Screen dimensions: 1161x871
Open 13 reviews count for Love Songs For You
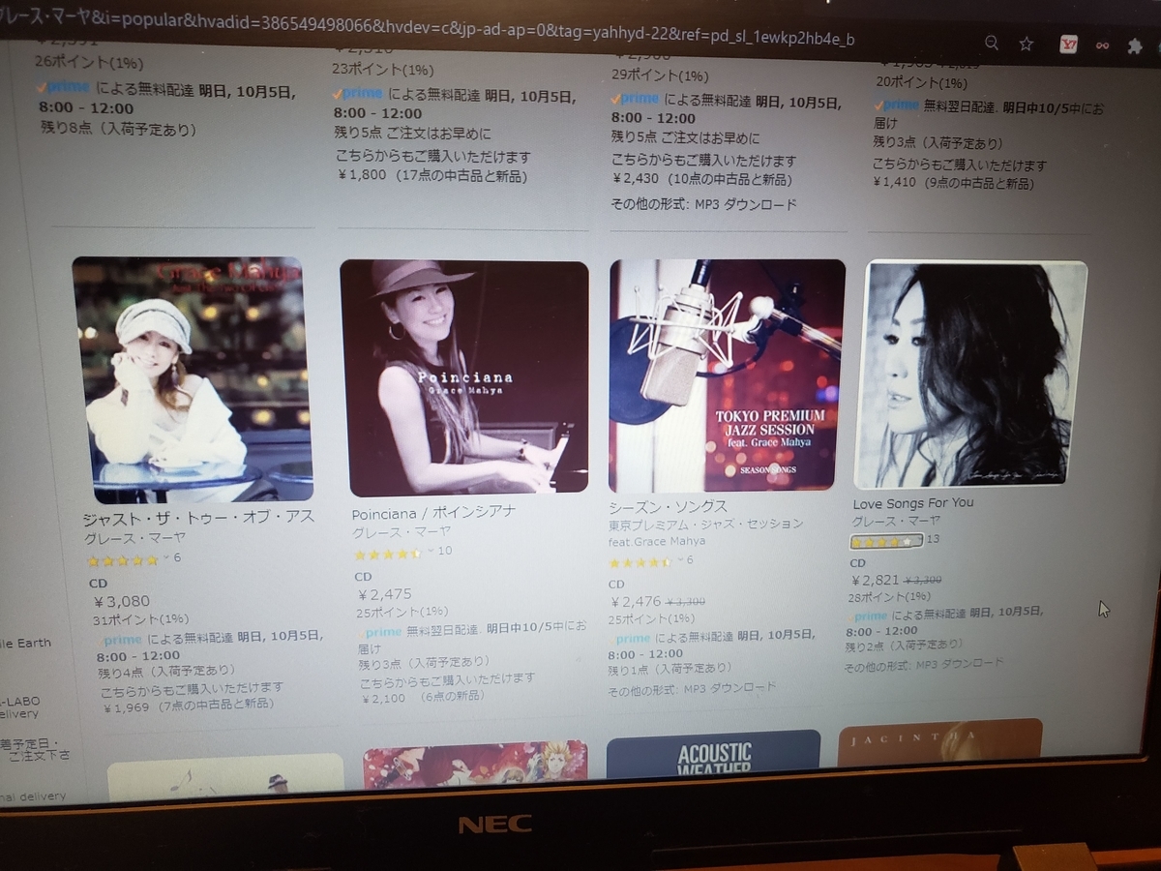[x=934, y=539]
